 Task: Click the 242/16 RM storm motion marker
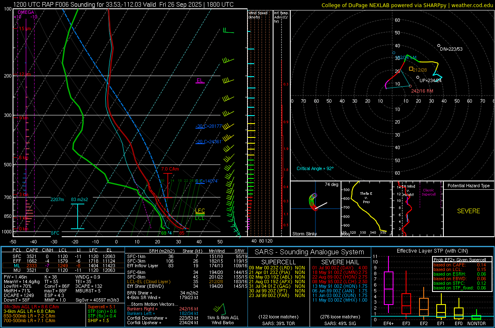tap(410, 86)
